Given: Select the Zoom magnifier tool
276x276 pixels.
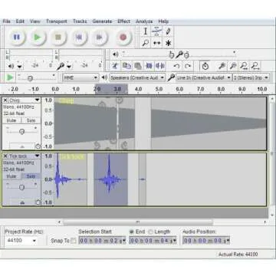Looking at the screenshot, I should 146,43.
